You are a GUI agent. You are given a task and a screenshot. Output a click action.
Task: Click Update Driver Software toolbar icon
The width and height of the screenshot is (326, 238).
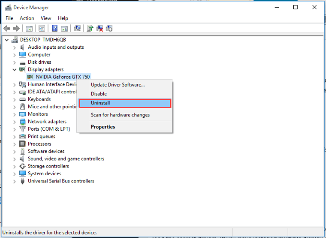(90, 28)
